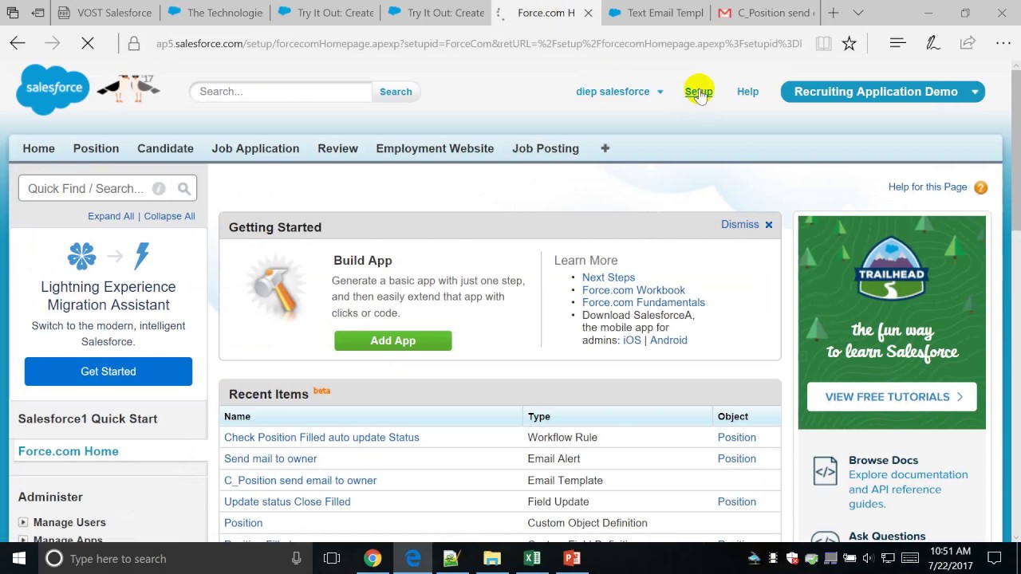Click Collapse All link
This screenshot has height=574, width=1021.
click(169, 216)
